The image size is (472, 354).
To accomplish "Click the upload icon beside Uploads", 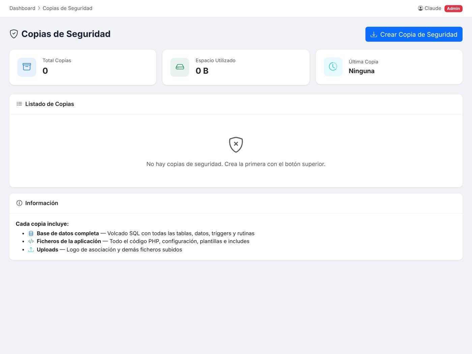I will click(31, 249).
